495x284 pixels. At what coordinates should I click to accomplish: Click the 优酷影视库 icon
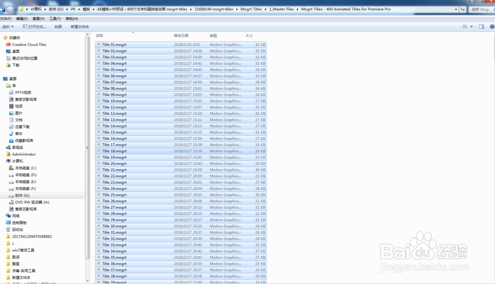point(11,140)
